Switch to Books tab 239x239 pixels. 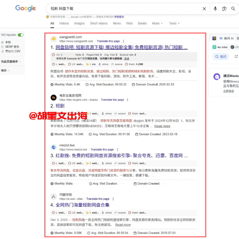142,23
